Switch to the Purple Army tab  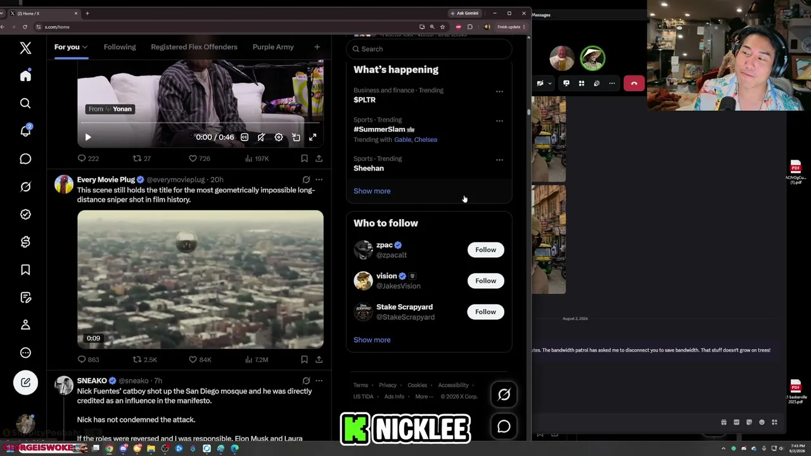coord(273,47)
